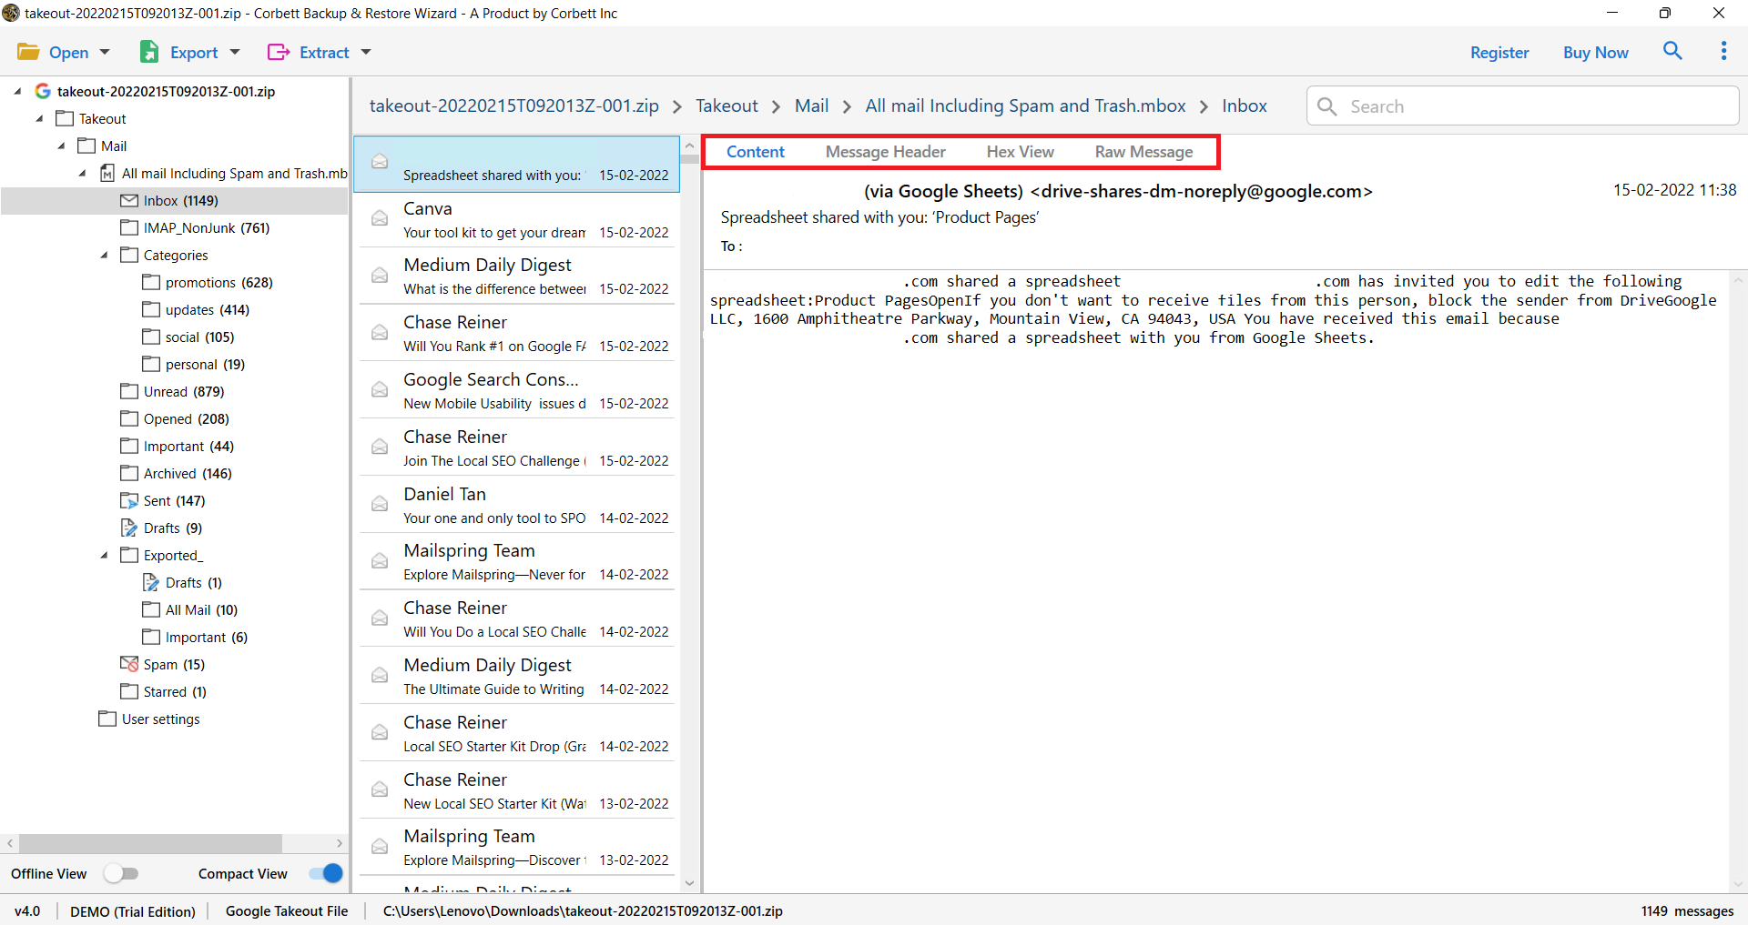The width and height of the screenshot is (1748, 925).
Task: Toggle the Compact View switch
Action: tap(326, 873)
